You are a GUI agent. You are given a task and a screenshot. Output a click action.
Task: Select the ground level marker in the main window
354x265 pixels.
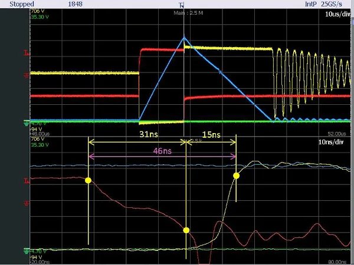pos(26,122)
